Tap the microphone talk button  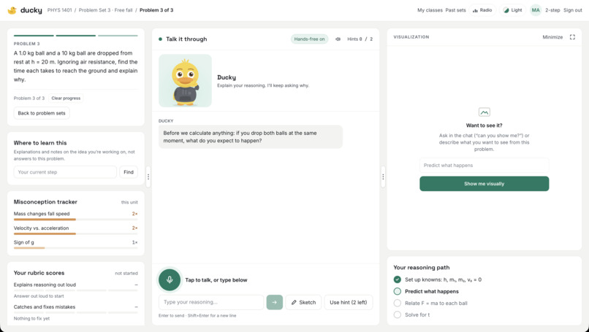(x=170, y=280)
